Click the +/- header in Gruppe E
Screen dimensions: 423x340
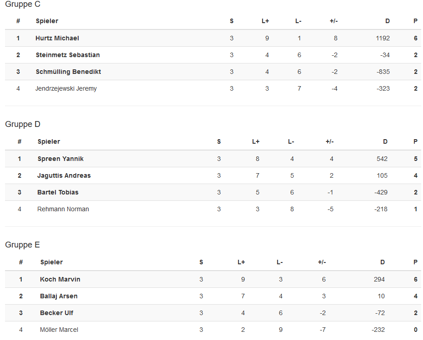[x=322, y=262]
